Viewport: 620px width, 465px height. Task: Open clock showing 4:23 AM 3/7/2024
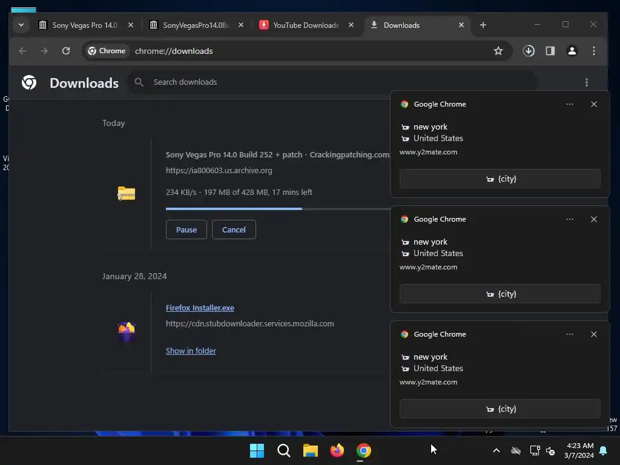click(x=579, y=450)
